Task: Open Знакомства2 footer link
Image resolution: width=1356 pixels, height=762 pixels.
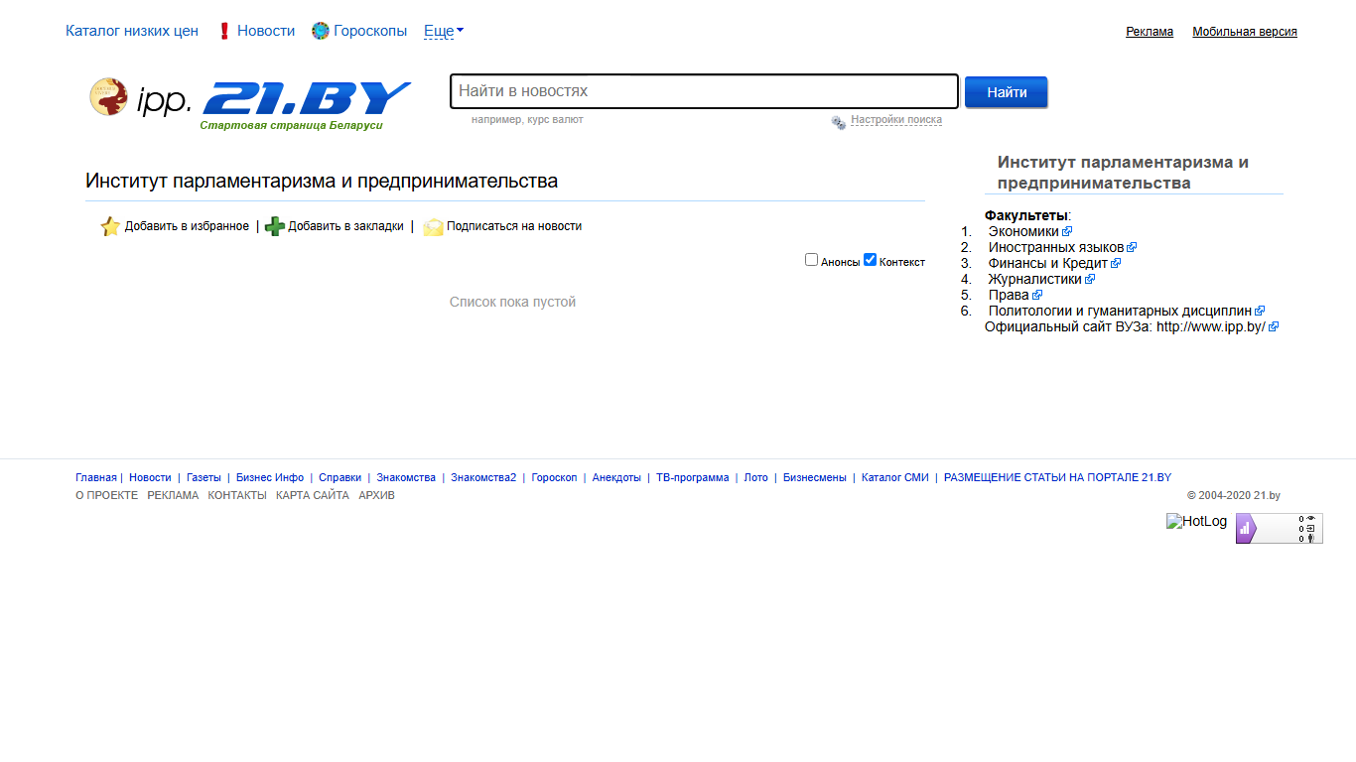Action: coord(483,477)
